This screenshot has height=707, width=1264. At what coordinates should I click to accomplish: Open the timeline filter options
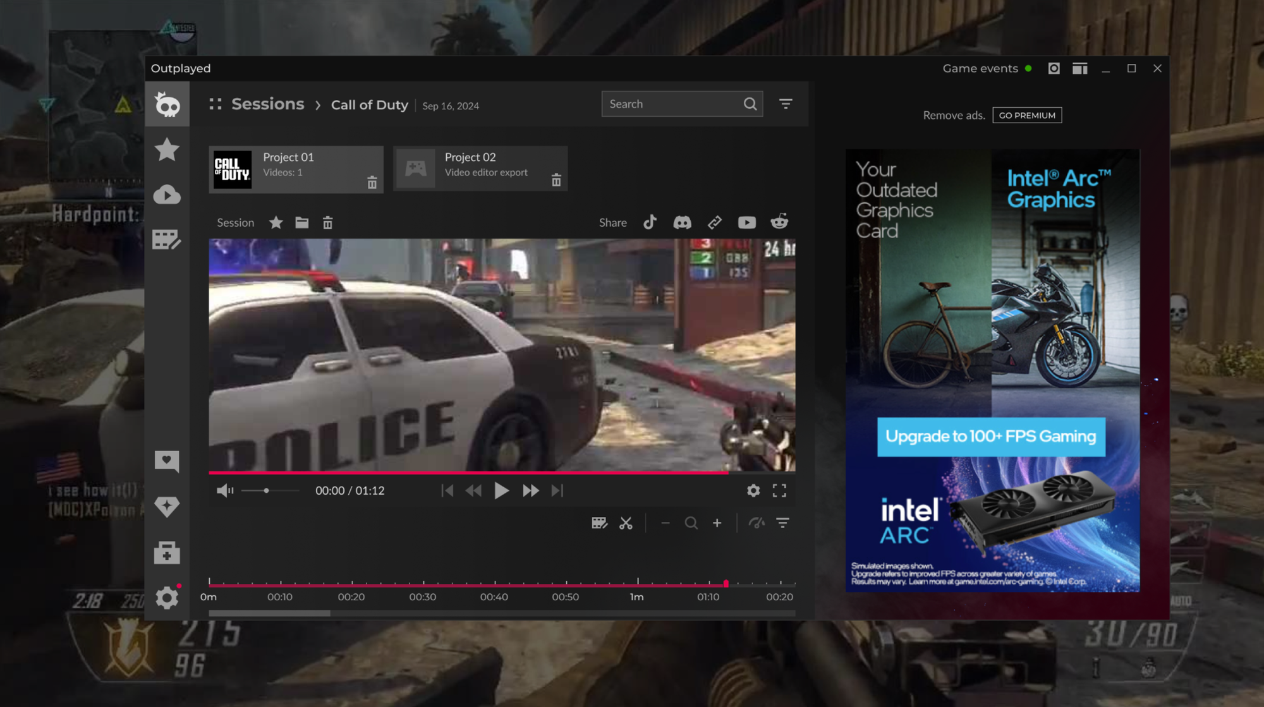[x=782, y=523]
